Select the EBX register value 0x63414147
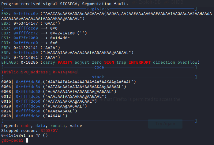 [26, 23]
